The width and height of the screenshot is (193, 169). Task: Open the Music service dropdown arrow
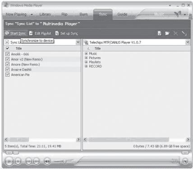coord(185,14)
